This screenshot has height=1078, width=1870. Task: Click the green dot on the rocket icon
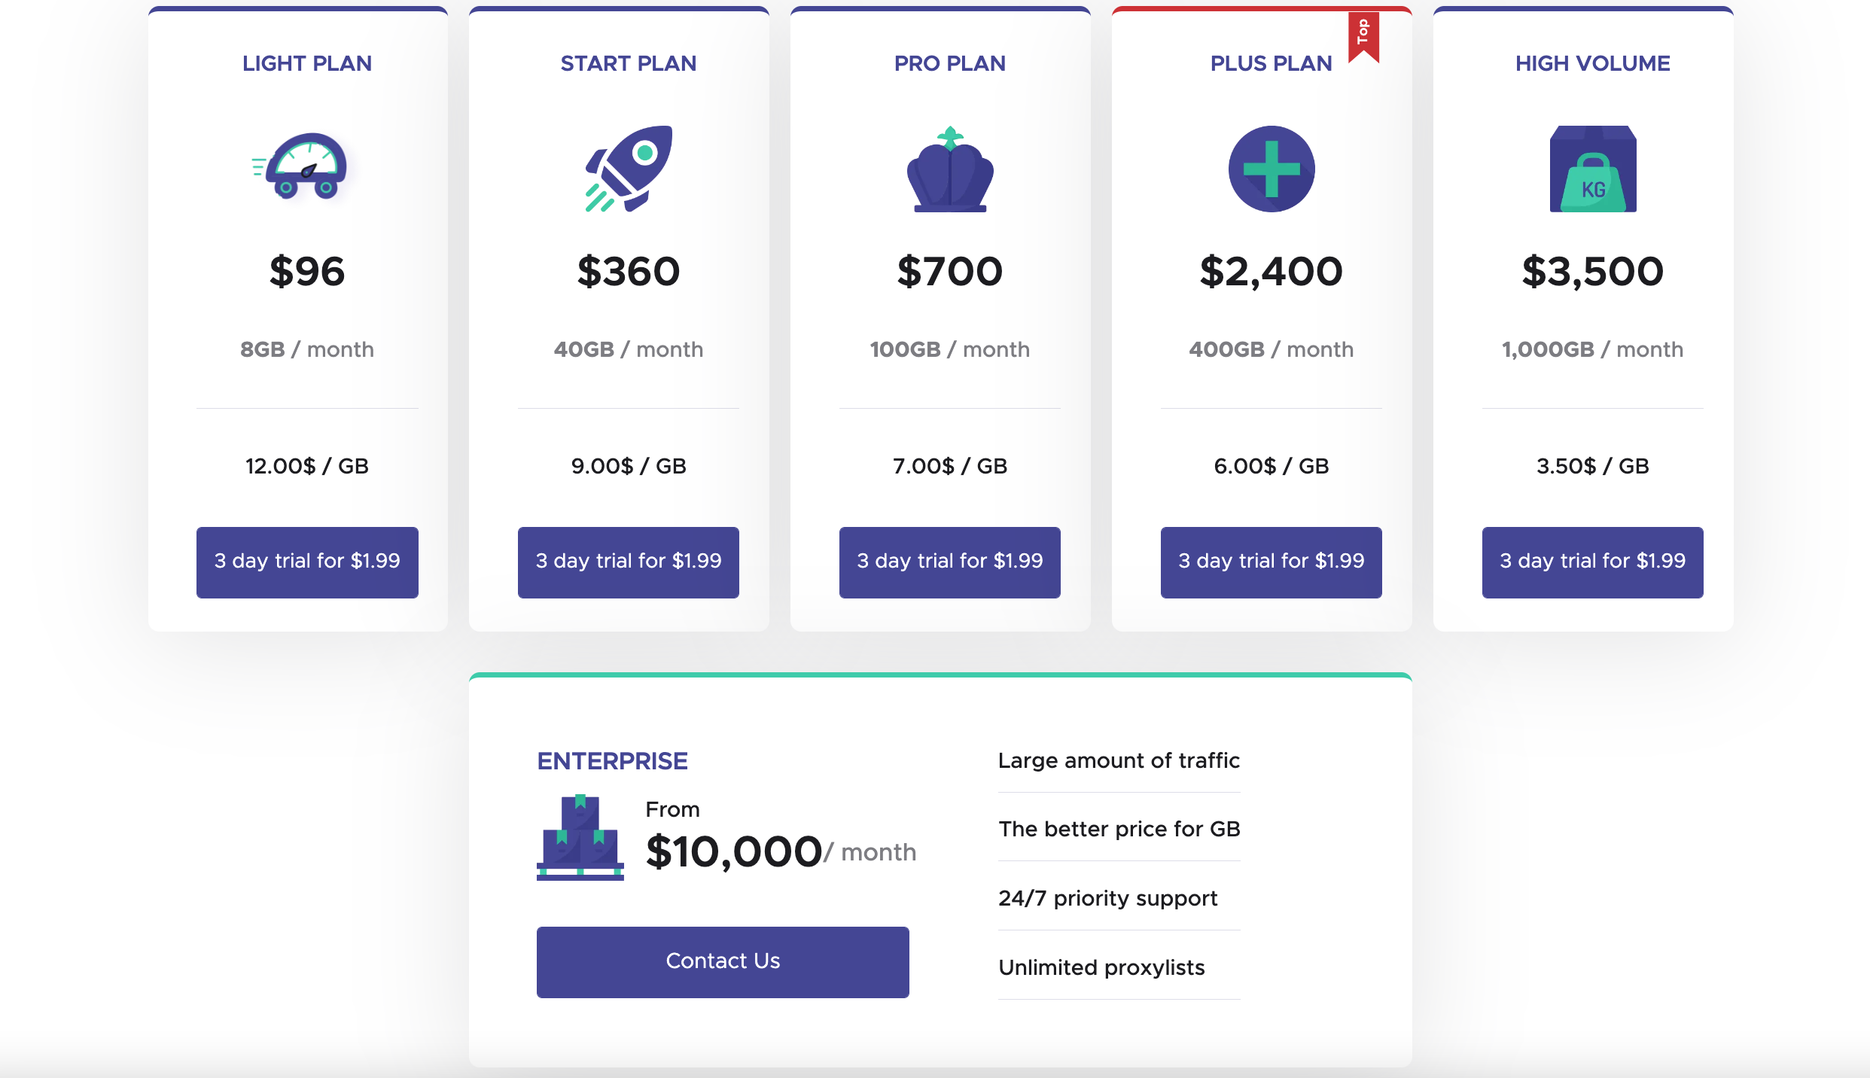coord(644,152)
